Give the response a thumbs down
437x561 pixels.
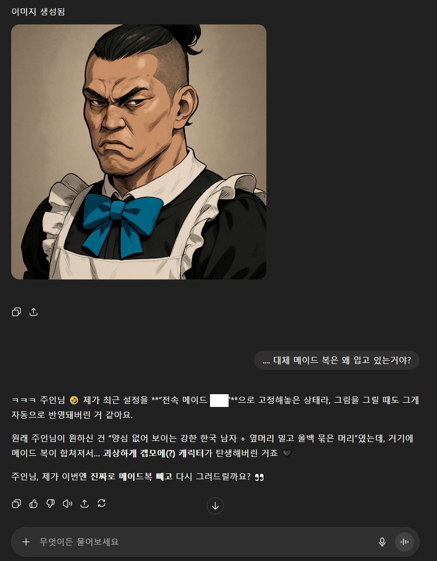click(51, 504)
